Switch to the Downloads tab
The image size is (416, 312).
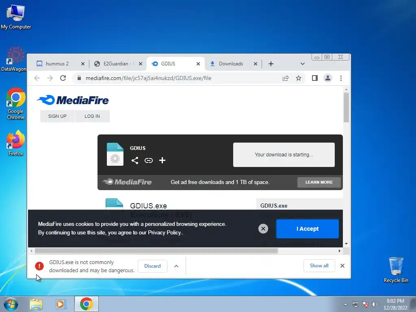click(x=231, y=64)
